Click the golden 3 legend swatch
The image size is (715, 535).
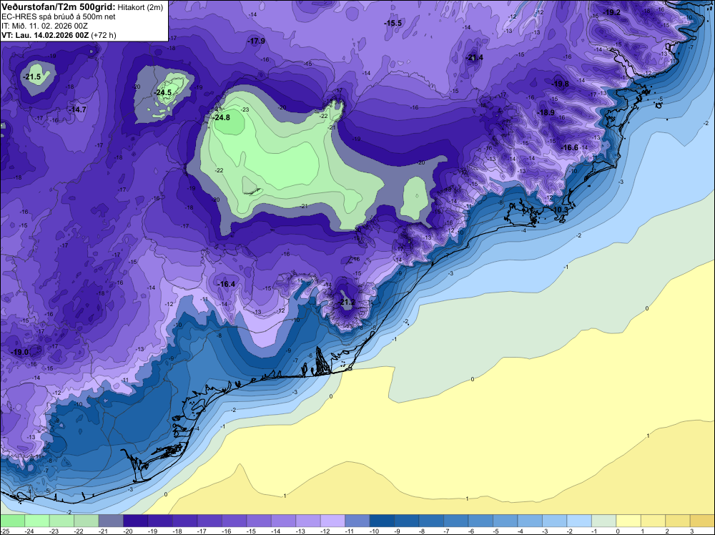(702, 521)
